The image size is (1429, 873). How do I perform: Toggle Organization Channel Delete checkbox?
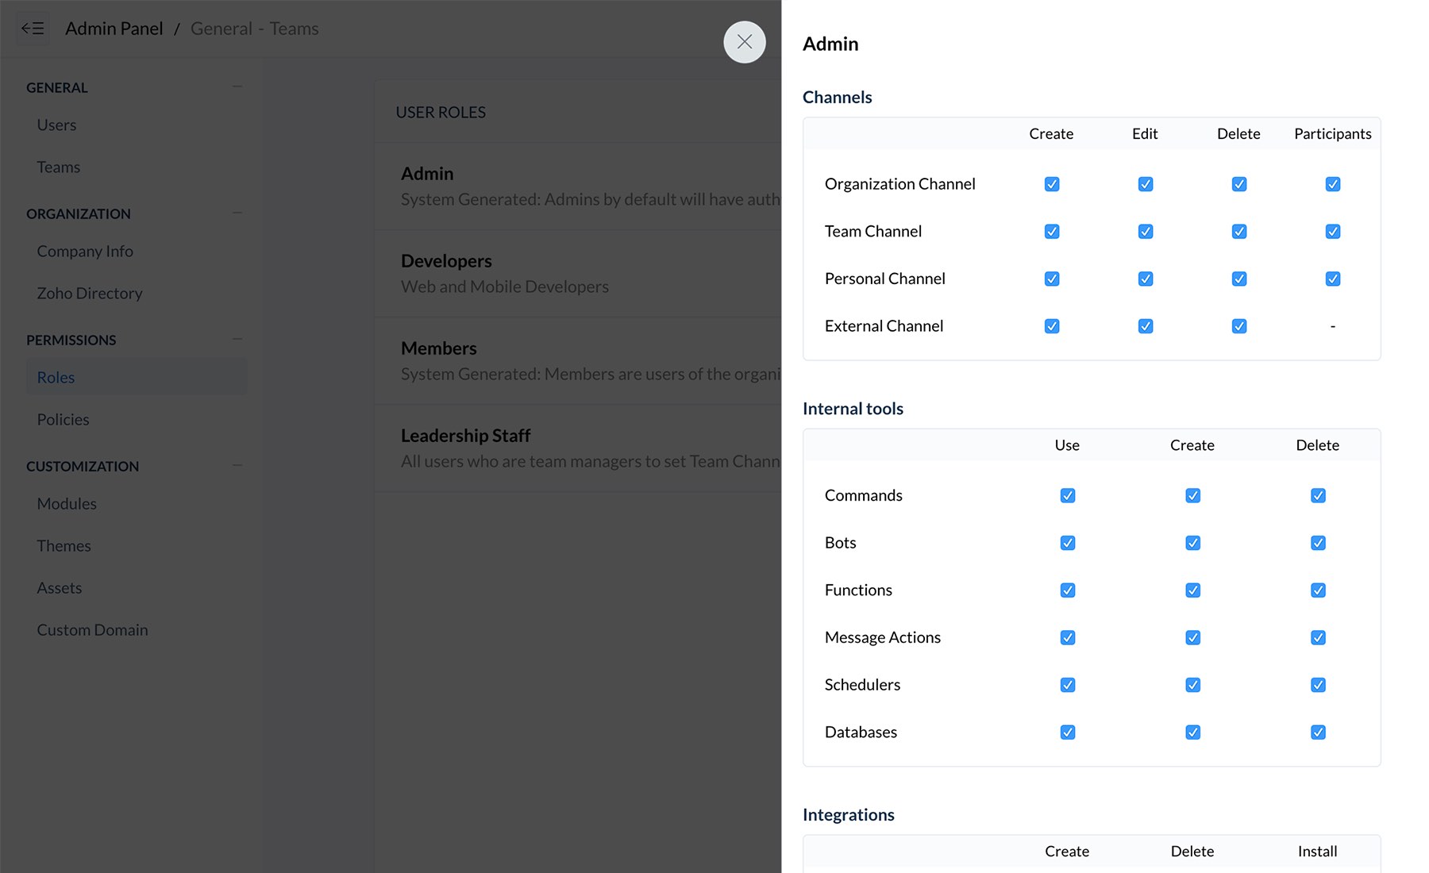click(x=1239, y=184)
